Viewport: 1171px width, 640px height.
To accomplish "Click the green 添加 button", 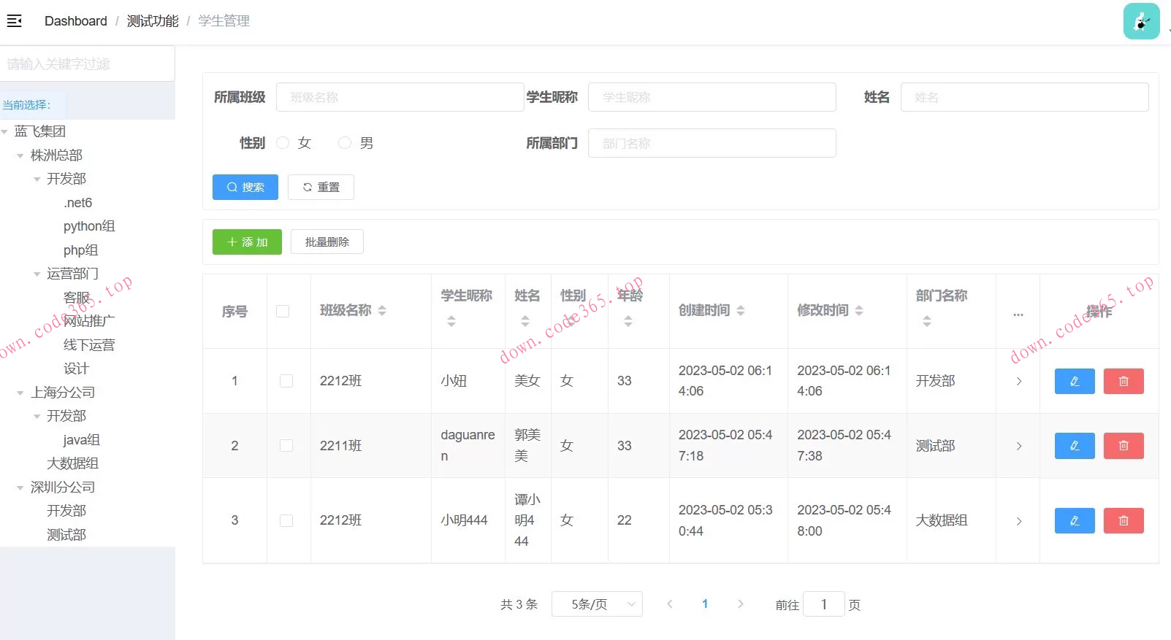I will 247,242.
